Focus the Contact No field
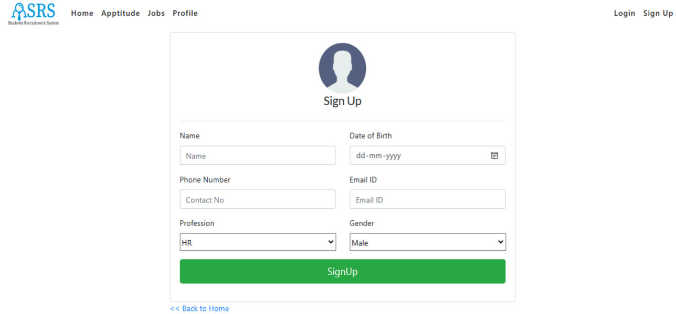Screen dimensions: 676x314 click(x=257, y=199)
